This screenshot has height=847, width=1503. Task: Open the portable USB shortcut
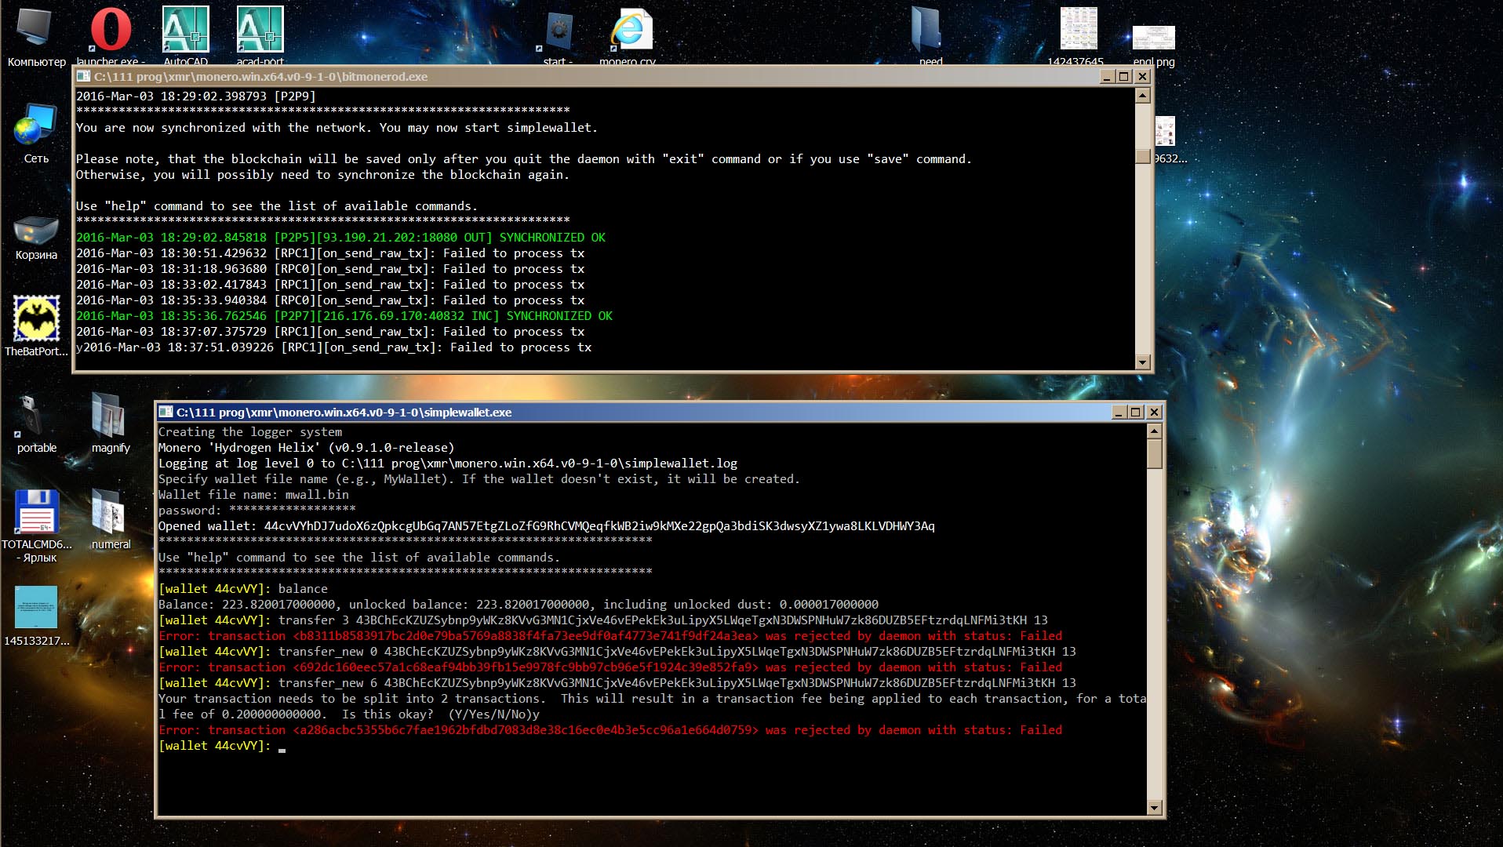coord(35,424)
